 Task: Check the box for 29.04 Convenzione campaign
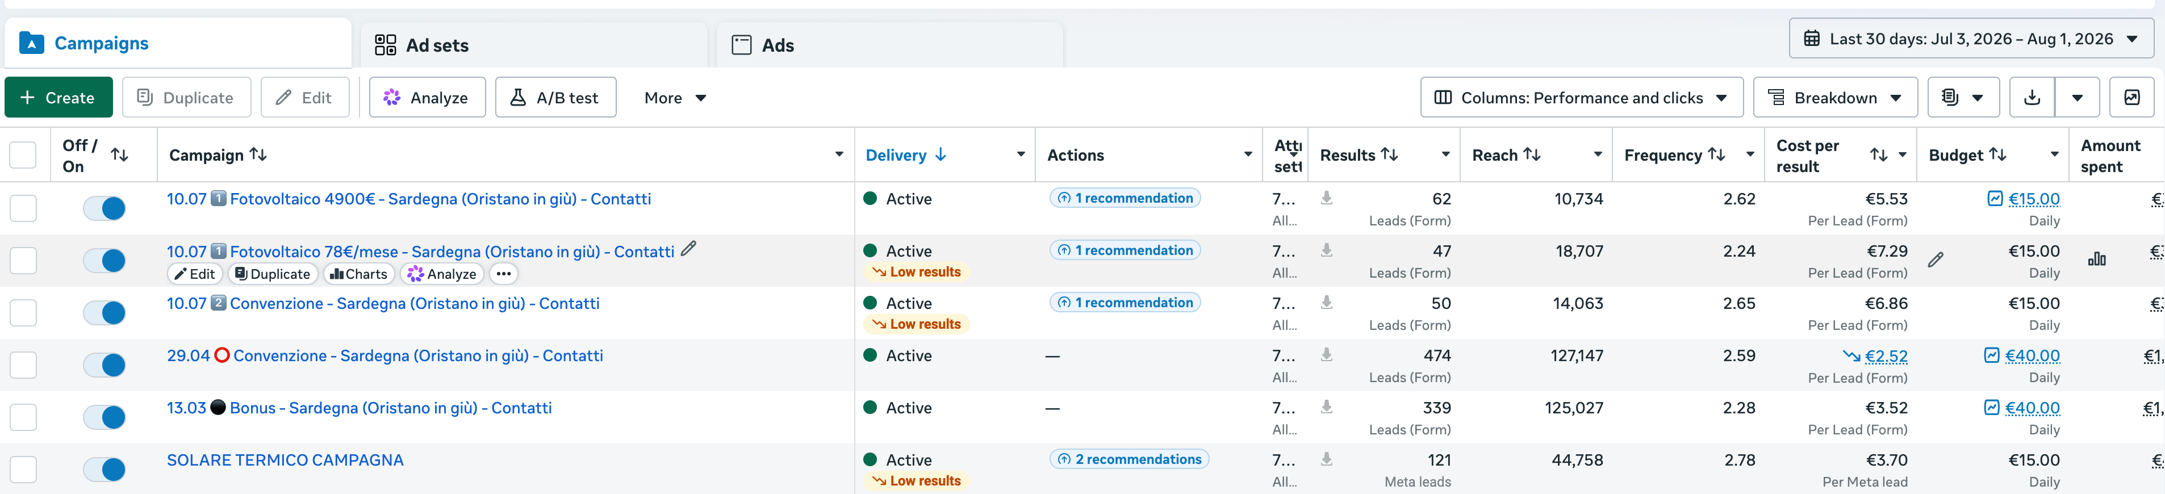click(23, 365)
